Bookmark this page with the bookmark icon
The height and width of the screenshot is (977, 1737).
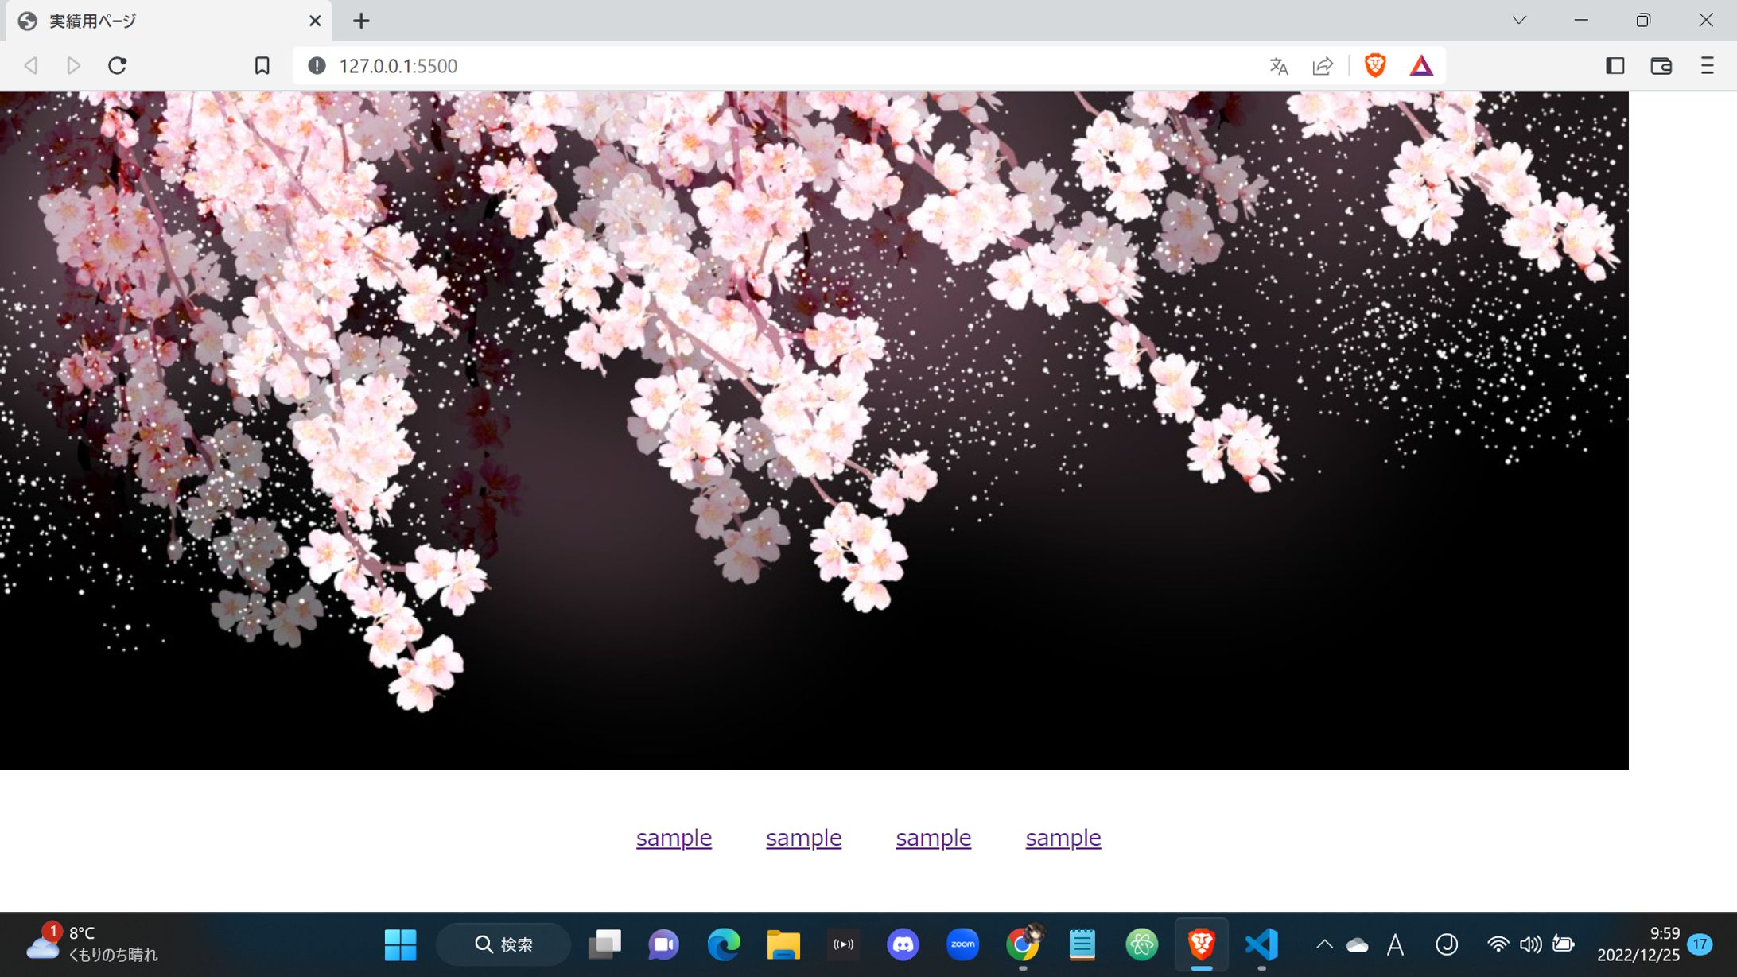262,65
